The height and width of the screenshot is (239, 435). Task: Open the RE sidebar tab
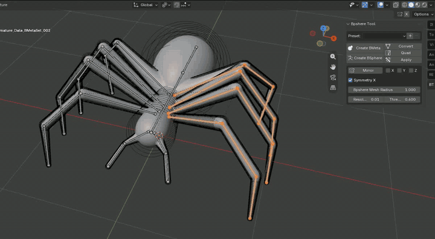tap(431, 75)
